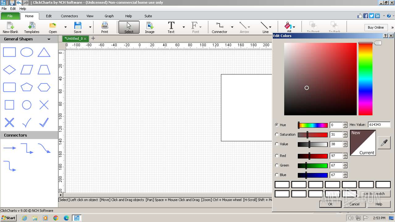
Task: Expand the General Shapes dropdown
Action: pyautogui.click(x=49, y=39)
